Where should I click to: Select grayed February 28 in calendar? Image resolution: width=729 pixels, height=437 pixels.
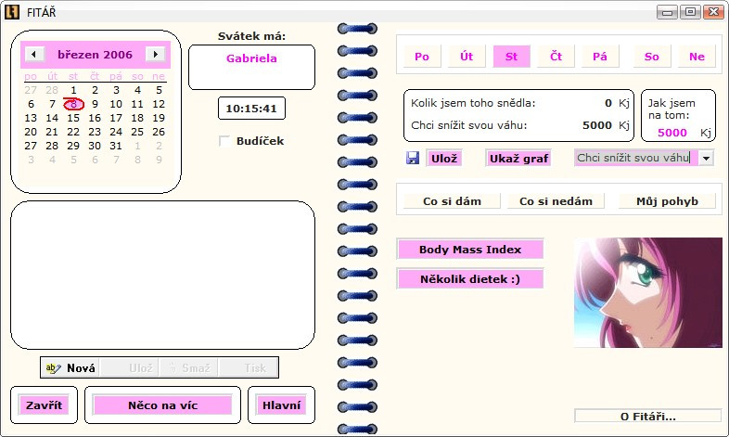(x=52, y=90)
